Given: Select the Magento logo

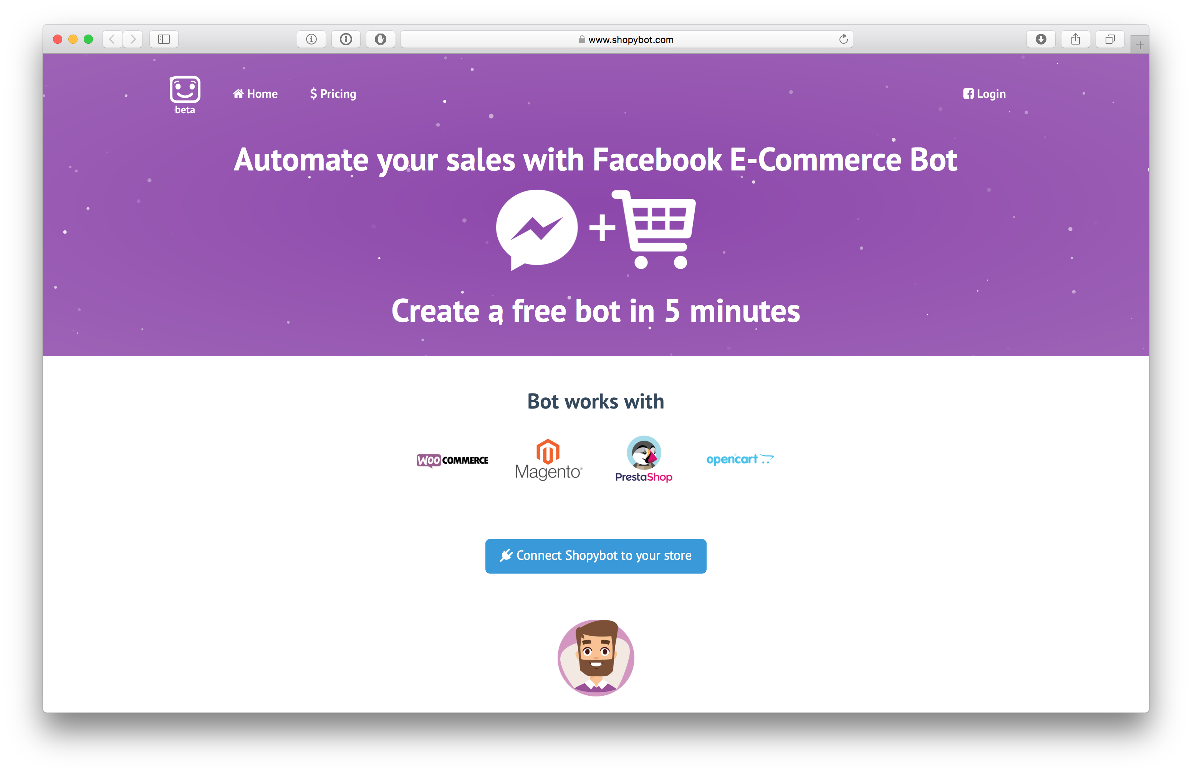Looking at the screenshot, I should tap(548, 460).
